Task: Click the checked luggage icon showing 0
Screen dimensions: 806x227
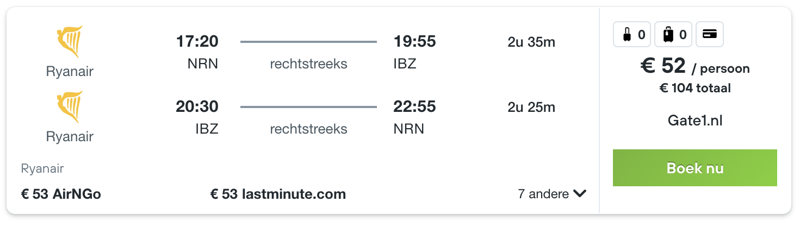Action: [674, 35]
